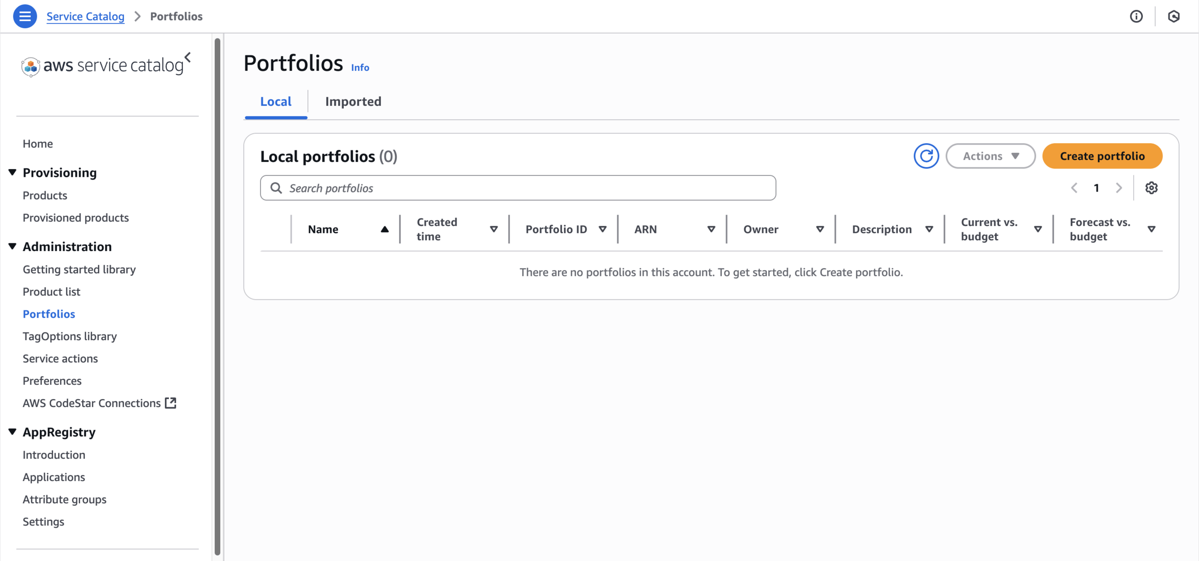This screenshot has width=1199, height=561.
Task: Open the hamburger navigation menu
Action: point(25,16)
